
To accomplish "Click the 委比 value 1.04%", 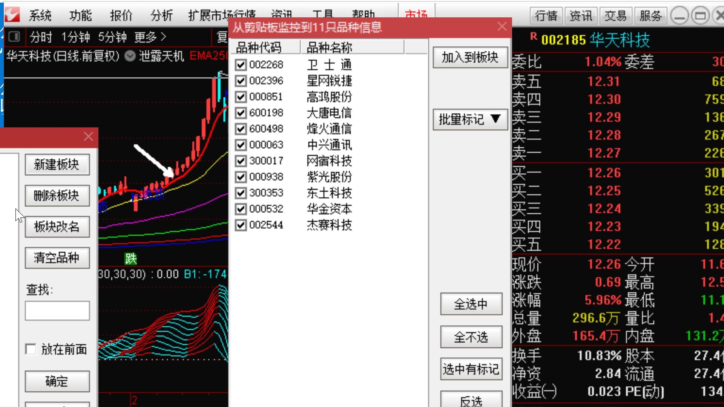I will 603,61.
